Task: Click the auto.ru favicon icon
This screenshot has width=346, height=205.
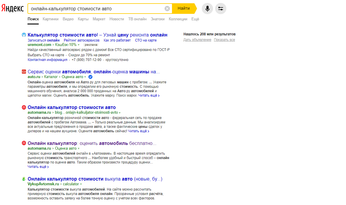Action: click(24, 72)
